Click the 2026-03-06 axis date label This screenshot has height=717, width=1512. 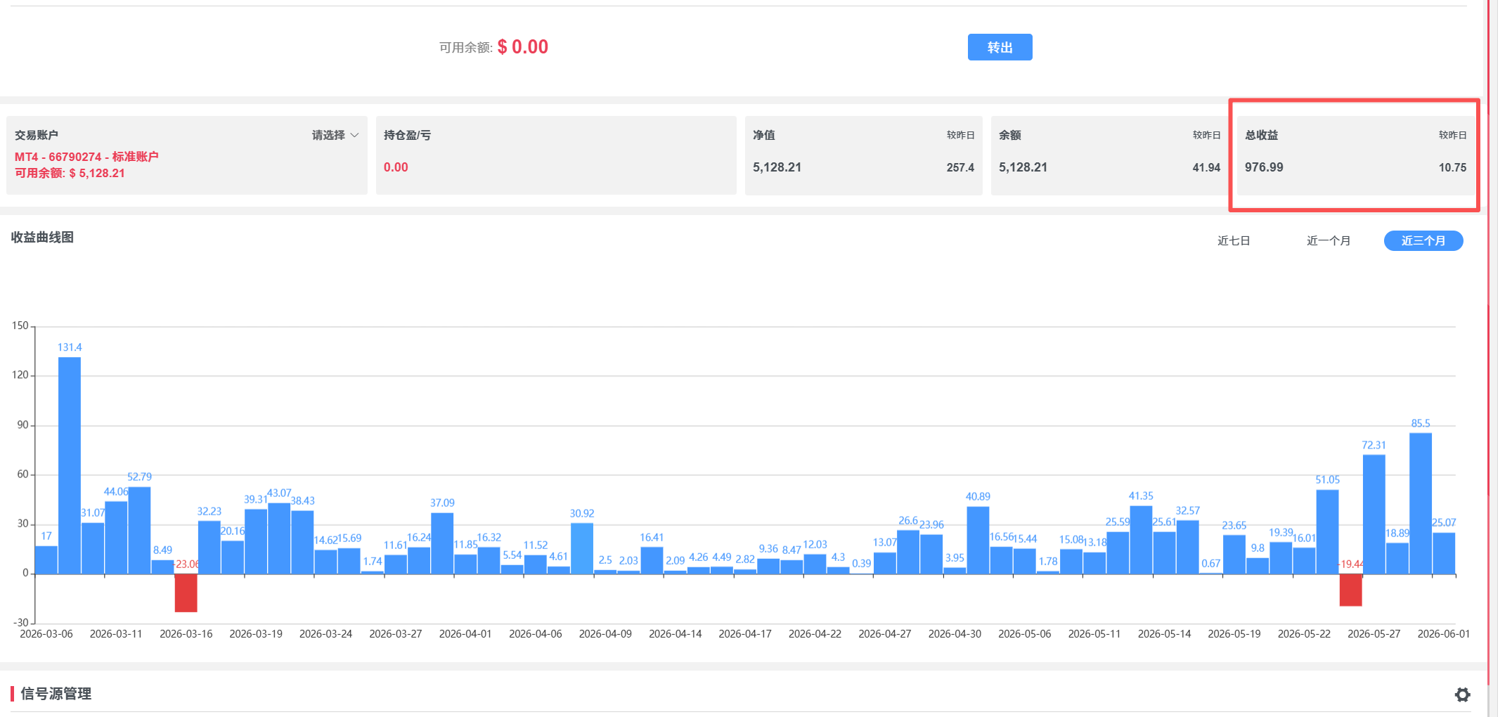[46, 634]
